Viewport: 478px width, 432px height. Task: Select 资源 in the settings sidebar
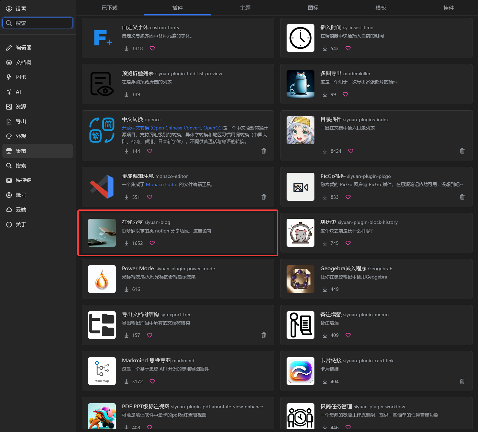pyautogui.click(x=38, y=107)
